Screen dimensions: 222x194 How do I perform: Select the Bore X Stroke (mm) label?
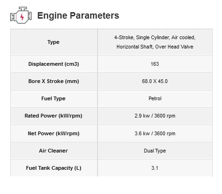pos(53,81)
